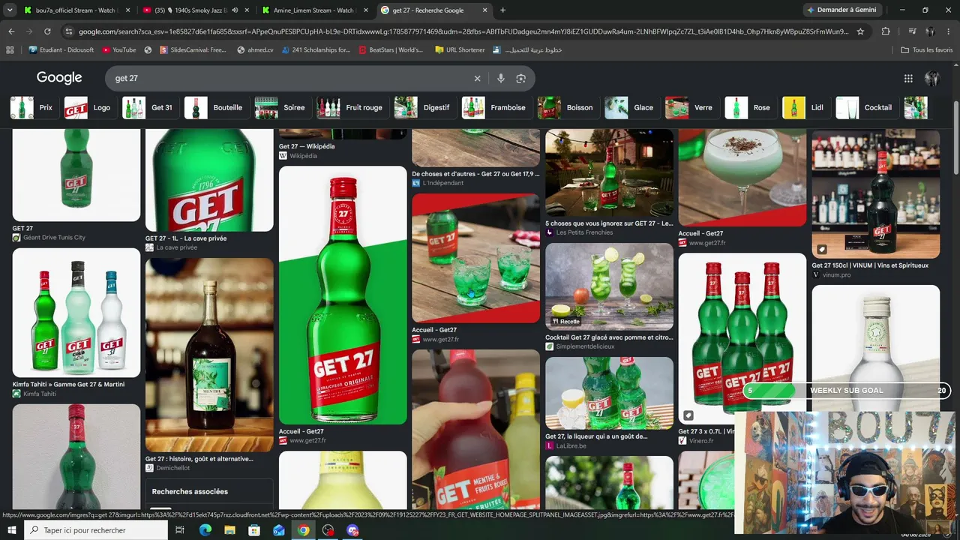Clear the Google search box text

(x=477, y=78)
